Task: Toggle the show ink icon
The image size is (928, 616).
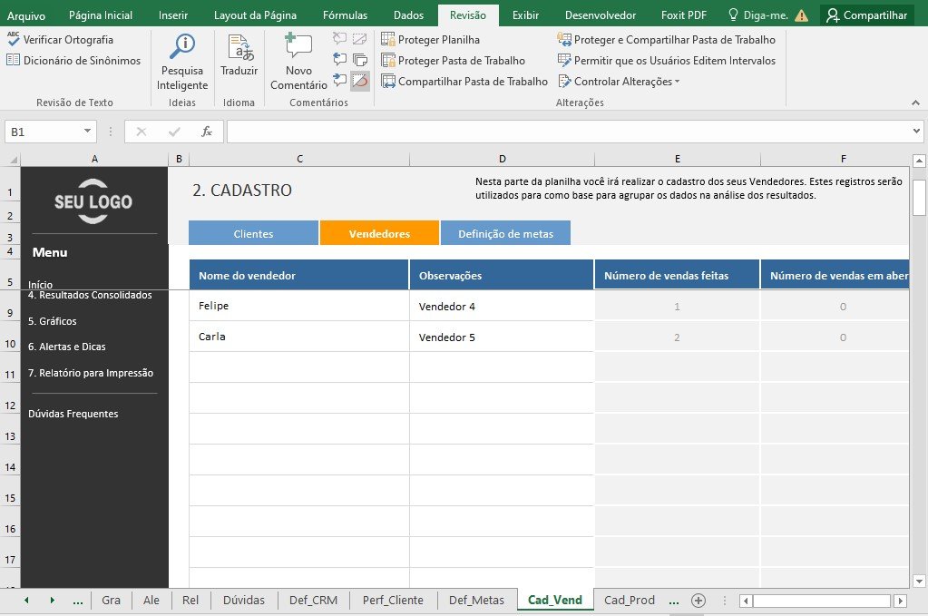Action: coord(360,81)
